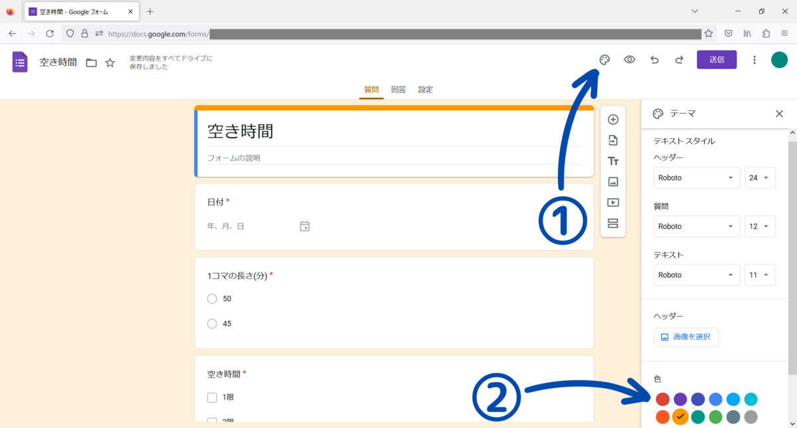
Task: Pick the indigo theme color
Action: pos(698,399)
